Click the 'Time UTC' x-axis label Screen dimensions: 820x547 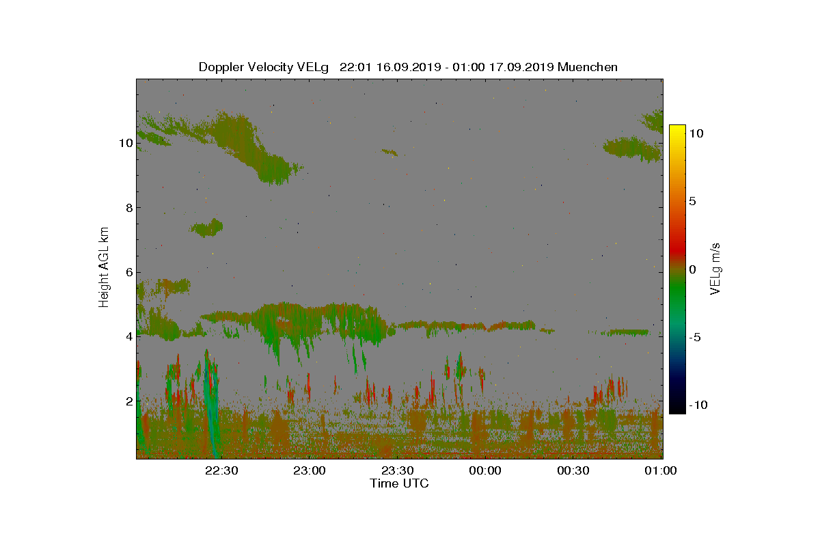coord(400,483)
